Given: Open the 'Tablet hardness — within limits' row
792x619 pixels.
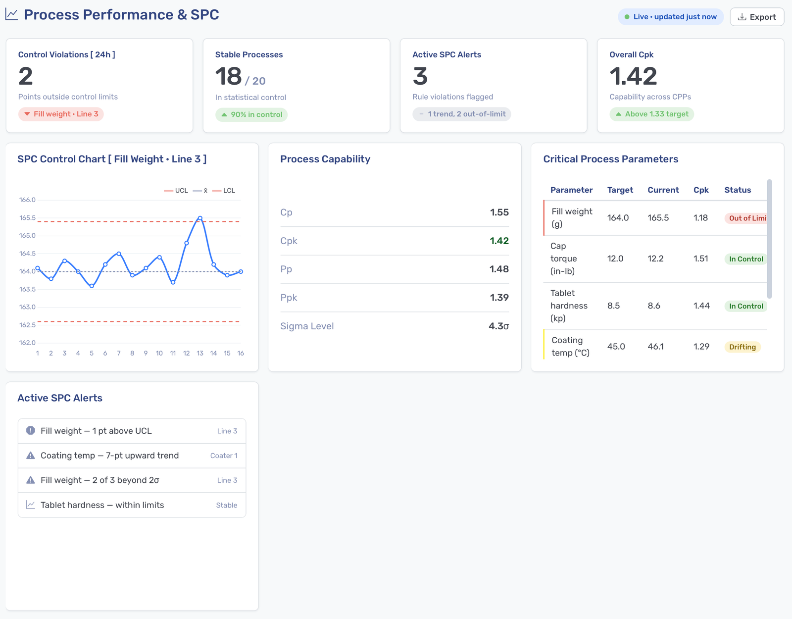Looking at the screenshot, I should tap(132, 506).
